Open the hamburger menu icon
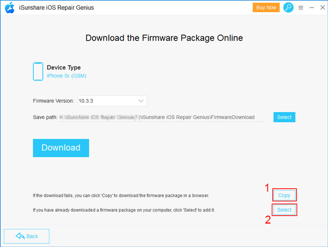 pyautogui.click(x=301, y=8)
